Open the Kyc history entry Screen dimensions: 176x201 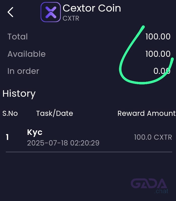point(89,137)
